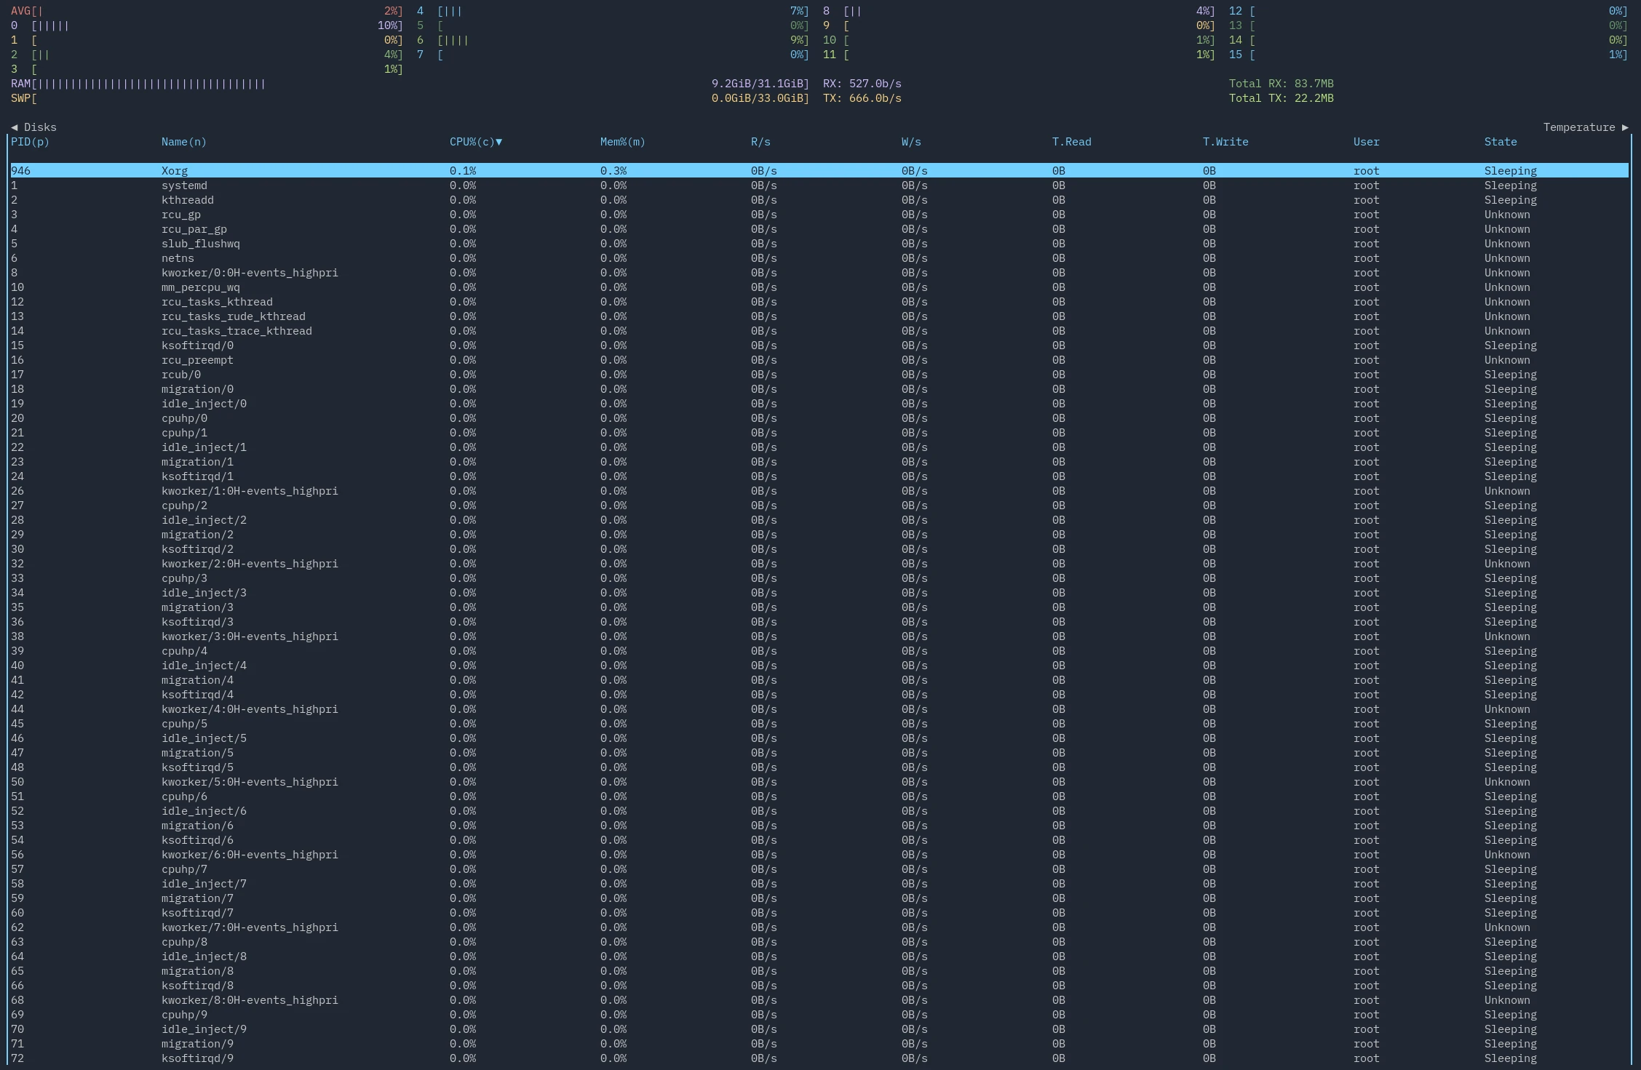This screenshot has width=1641, height=1070.
Task: Click the RX network speed indicator
Action: pyautogui.click(x=862, y=83)
